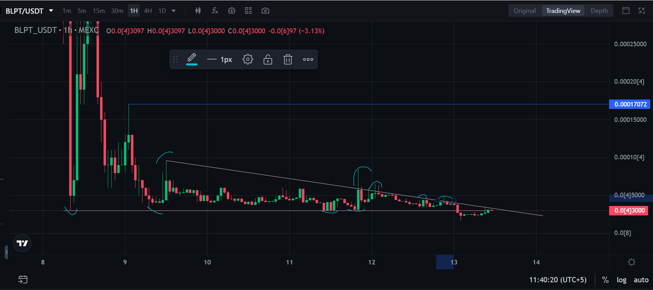The width and height of the screenshot is (653, 290).
Task: Click the gauge indicator icon in top toolbar
Action: [232, 11]
